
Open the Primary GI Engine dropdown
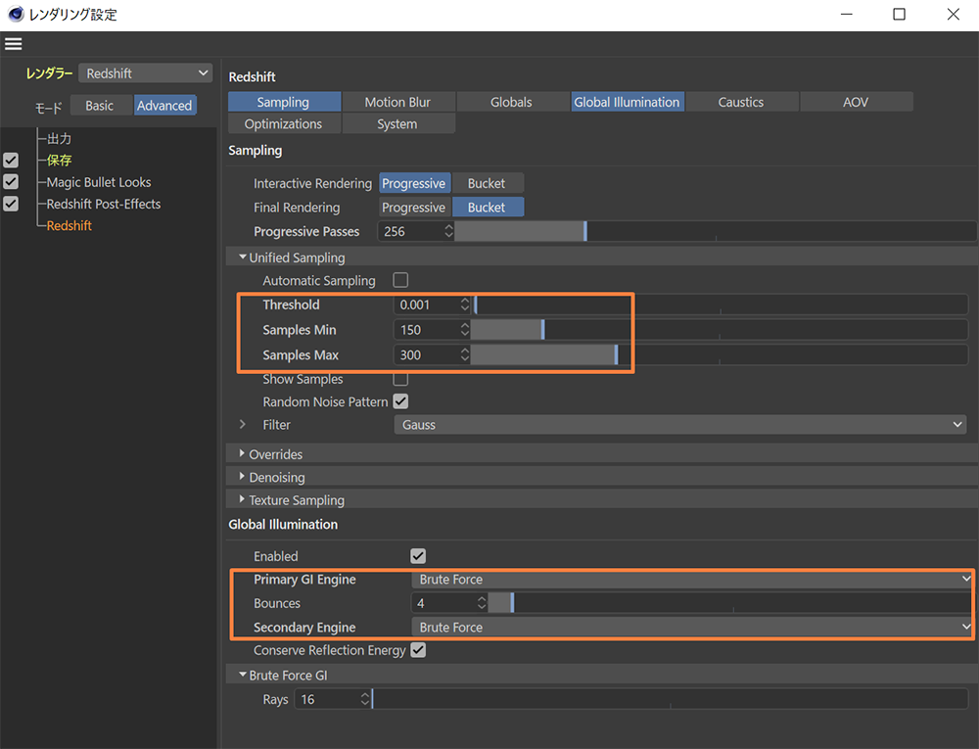[692, 580]
